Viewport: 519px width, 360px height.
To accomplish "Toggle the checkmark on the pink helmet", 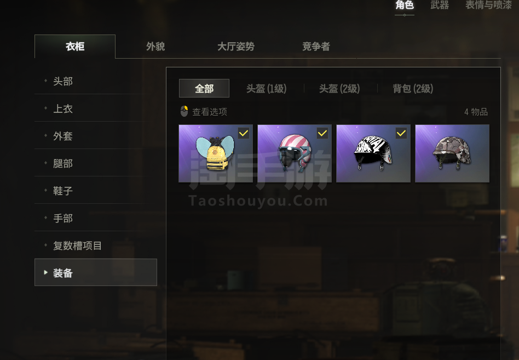I will [322, 133].
